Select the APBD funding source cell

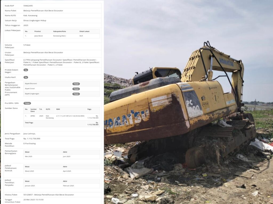(x=33, y=116)
